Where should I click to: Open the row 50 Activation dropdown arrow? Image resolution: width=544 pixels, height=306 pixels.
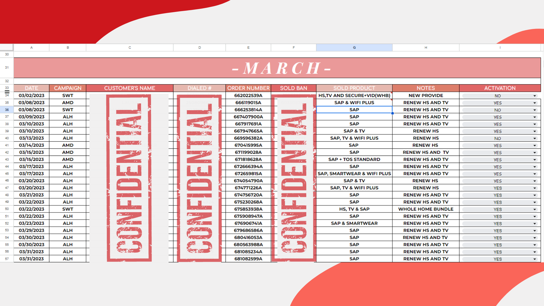pyautogui.click(x=534, y=209)
